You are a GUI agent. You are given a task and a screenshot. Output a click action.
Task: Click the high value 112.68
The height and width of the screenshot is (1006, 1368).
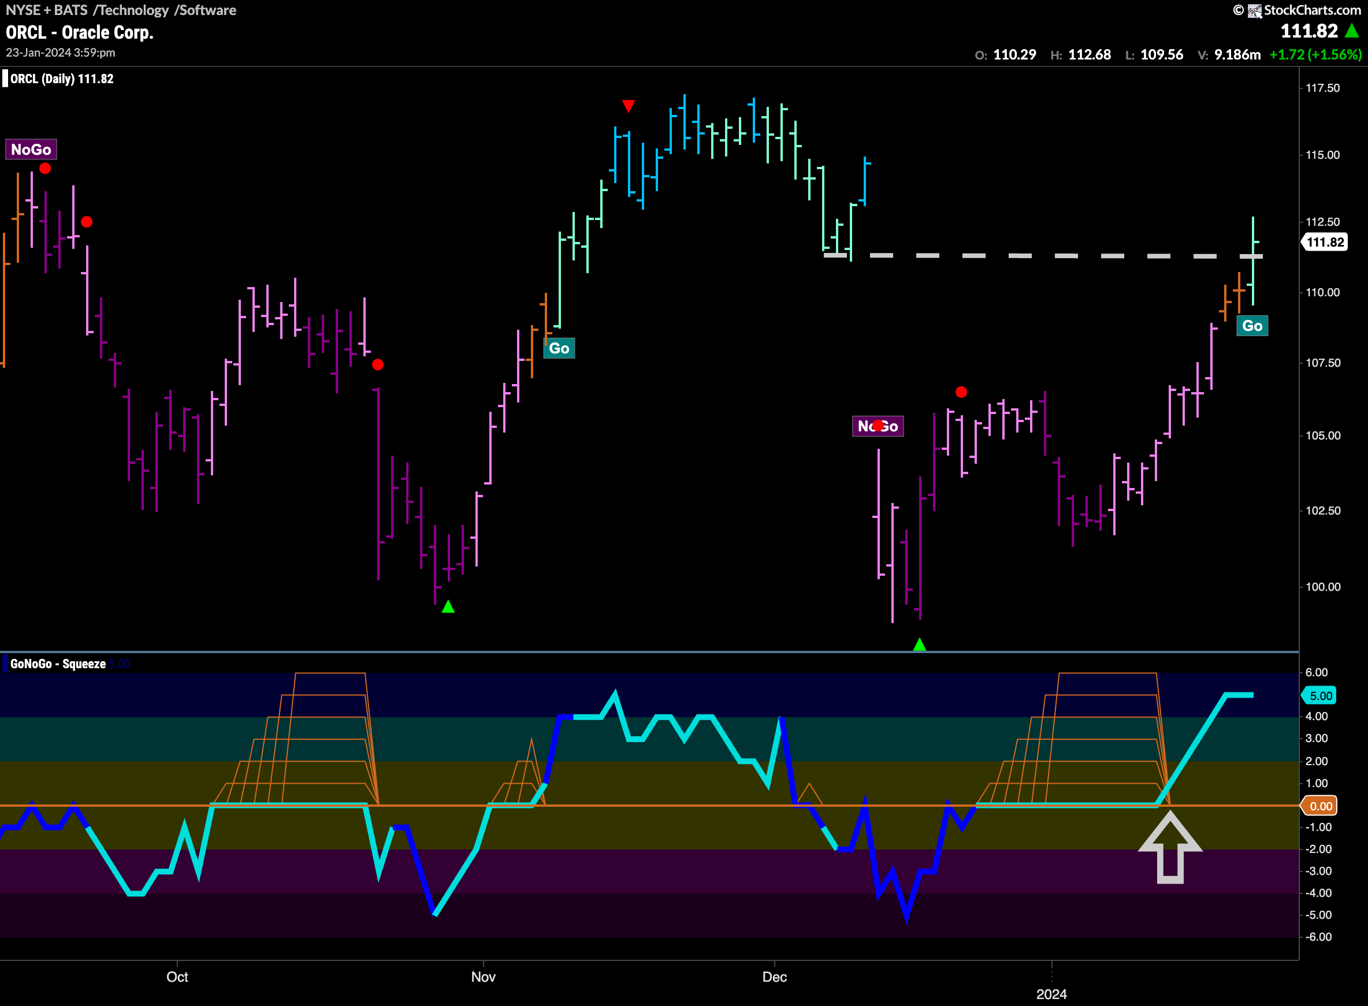tap(1089, 55)
